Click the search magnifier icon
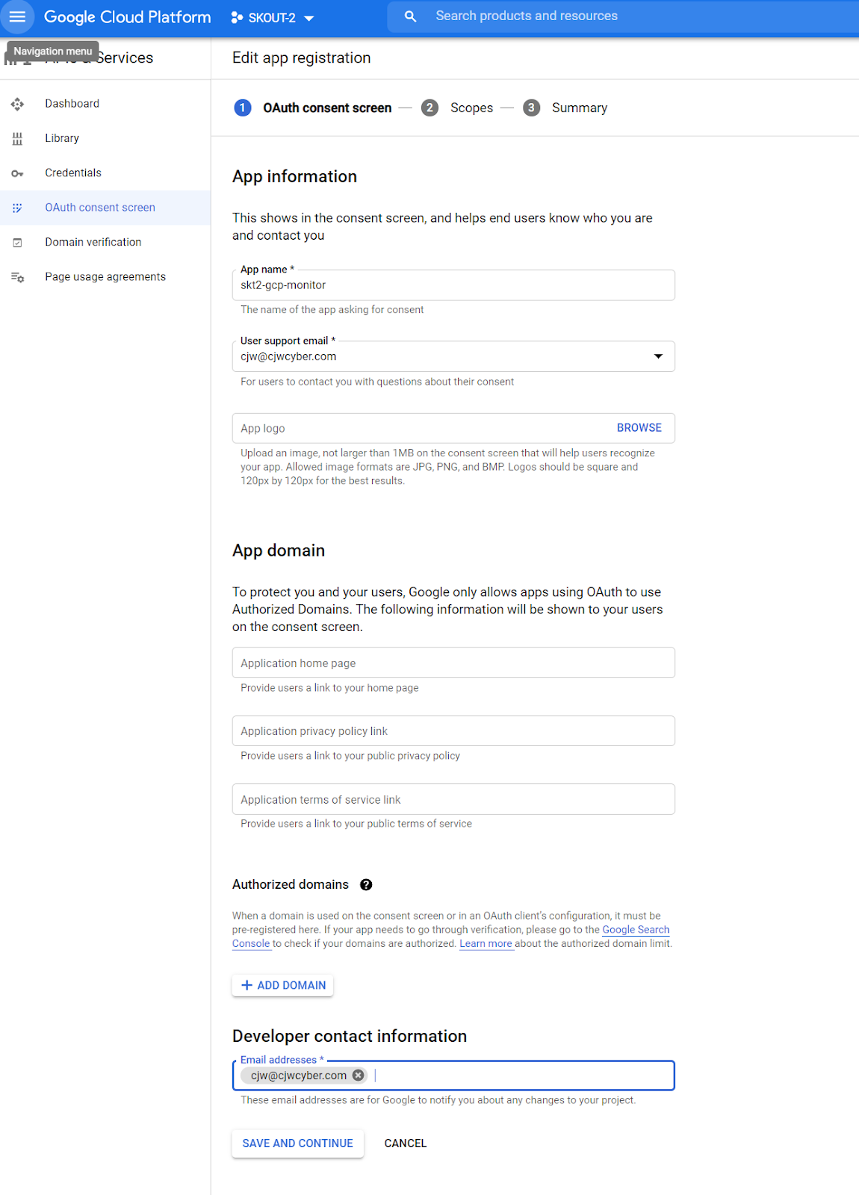The height and width of the screenshot is (1195, 859). click(410, 16)
